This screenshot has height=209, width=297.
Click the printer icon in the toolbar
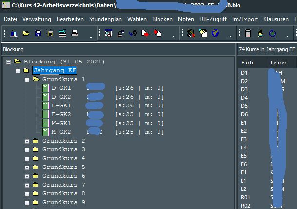[x=75, y=34]
